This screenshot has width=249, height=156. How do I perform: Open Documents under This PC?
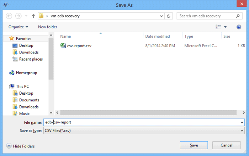(x=29, y=100)
